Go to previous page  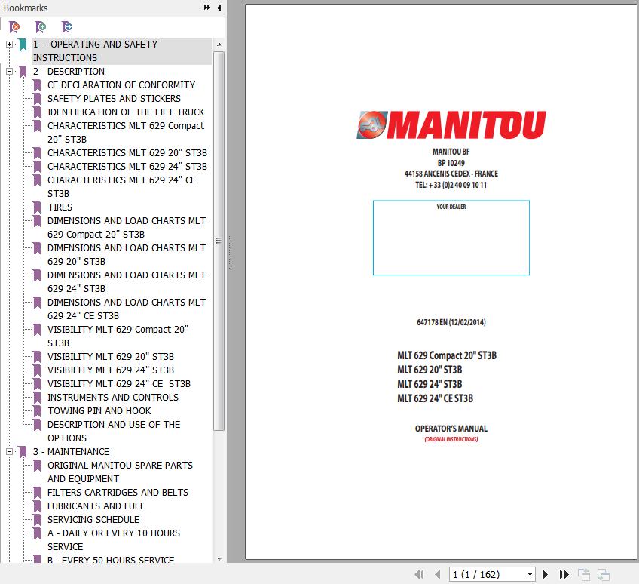[438, 575]
